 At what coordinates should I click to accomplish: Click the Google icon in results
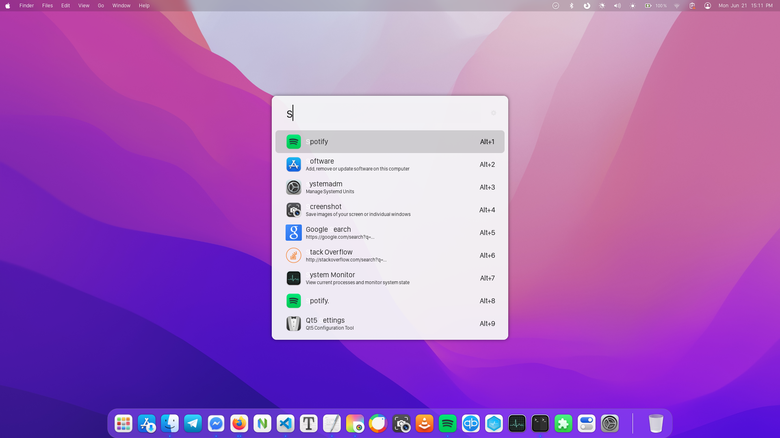point(293,233)
